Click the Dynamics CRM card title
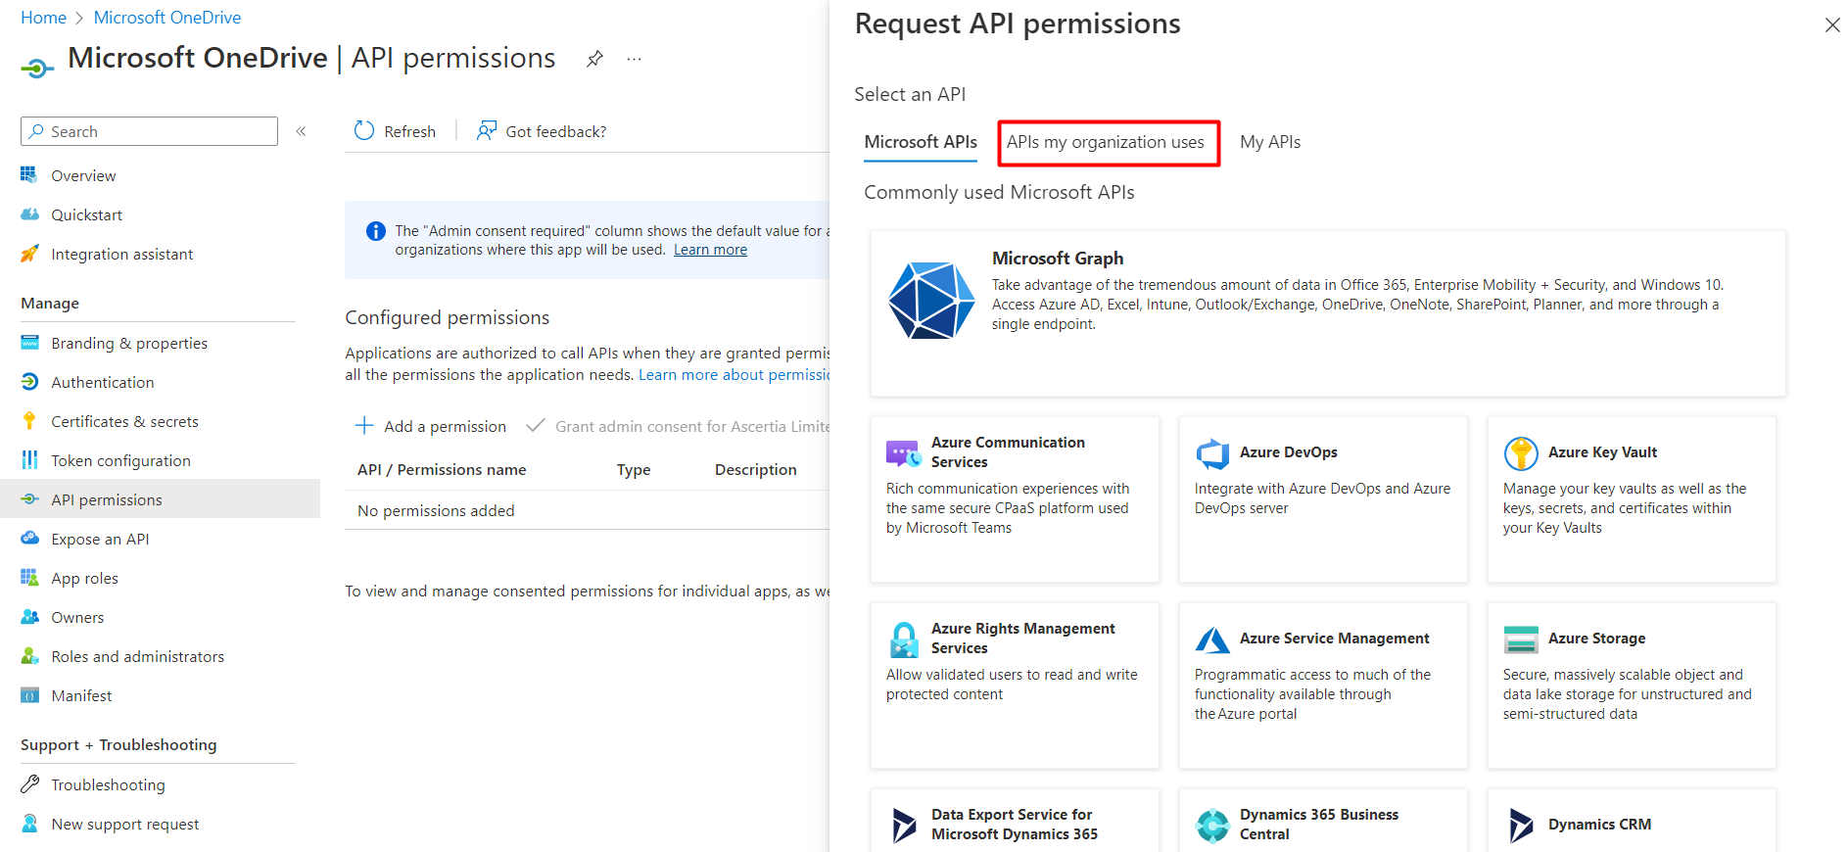The image size is (1848, 852). pyautogui.click(x=1599, y=825)
